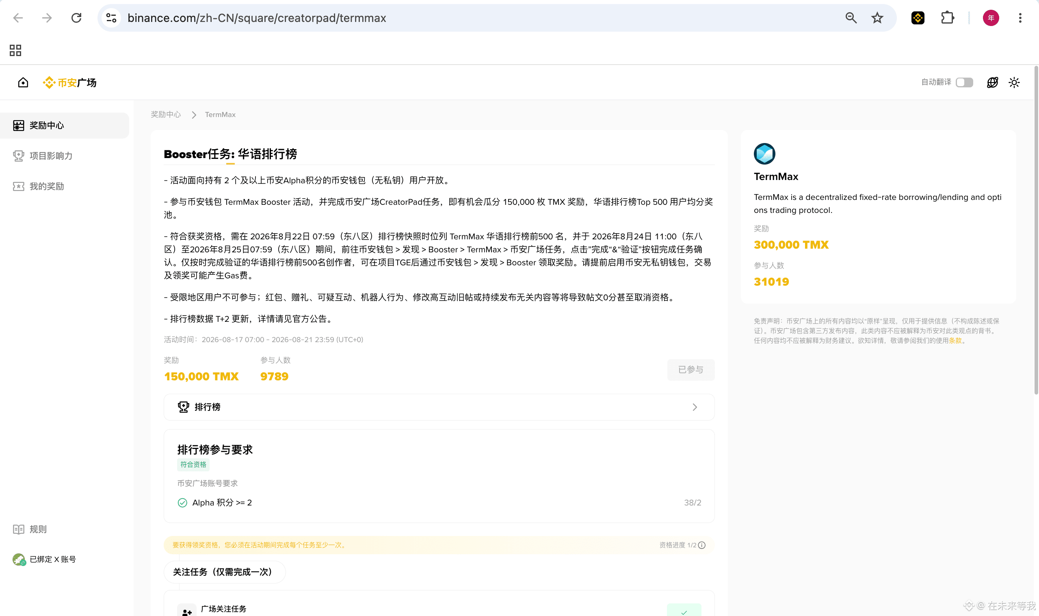Open the Chrome three-dot menu
This screenshot has width=1039, height=616.
[x=1020, y=18]
